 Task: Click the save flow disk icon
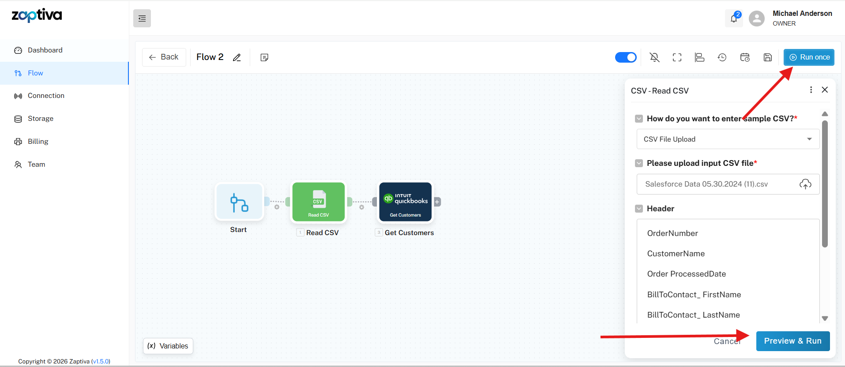pos(767,57)
